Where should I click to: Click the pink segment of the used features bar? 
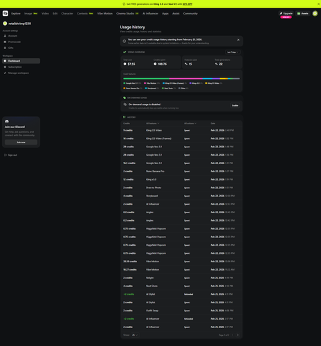(186, 79)
